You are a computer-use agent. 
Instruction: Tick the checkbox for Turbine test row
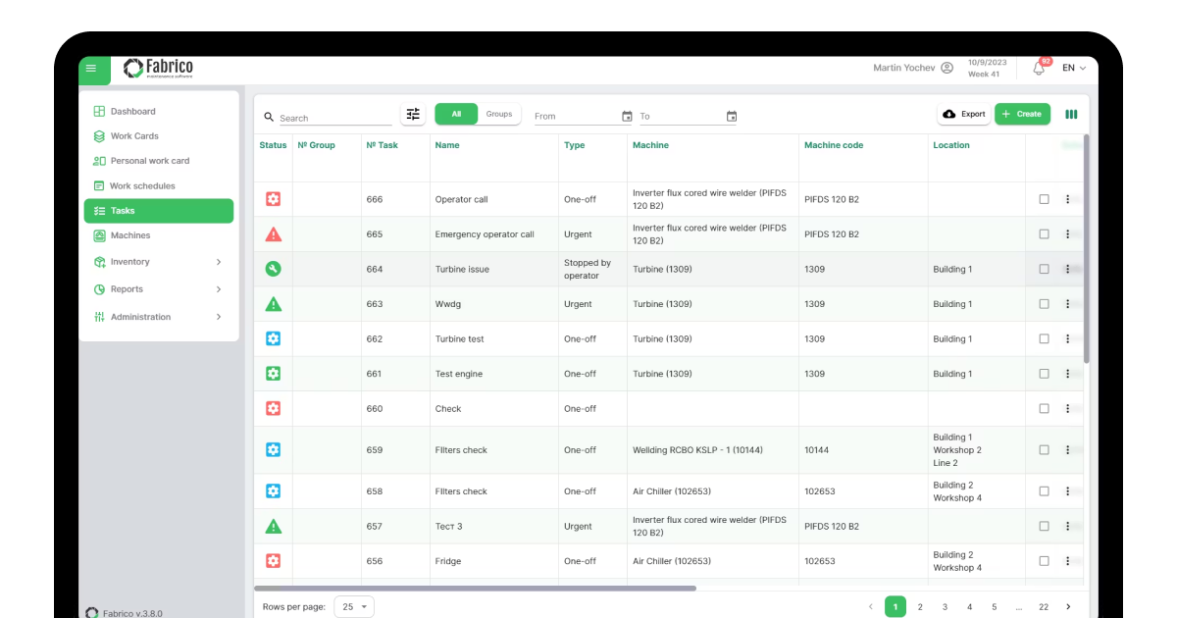[x=1044, y=338]
